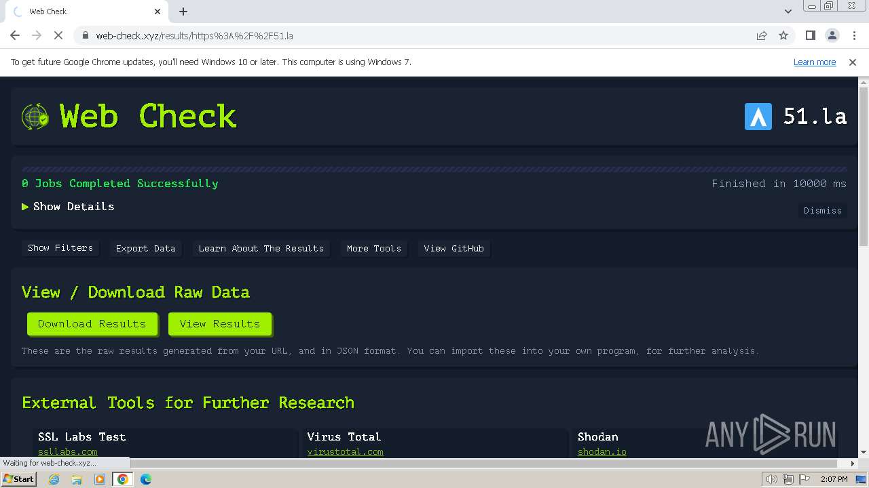This screenshot has height=488, width=869.
Task: Open the browser side panel icon
Action: [810, 35]
